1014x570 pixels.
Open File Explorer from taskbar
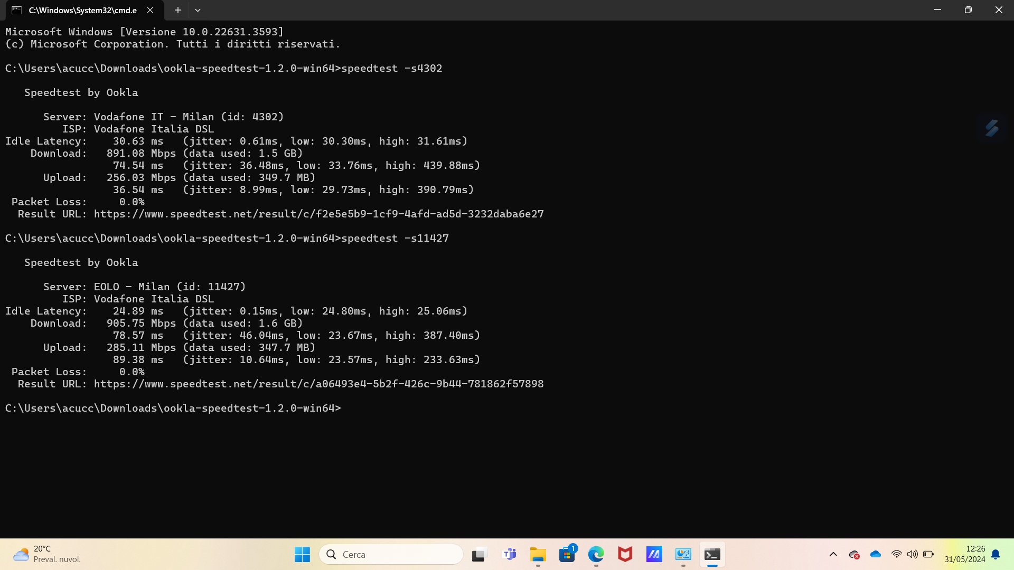pyautogui.click(x=538, y=554)
